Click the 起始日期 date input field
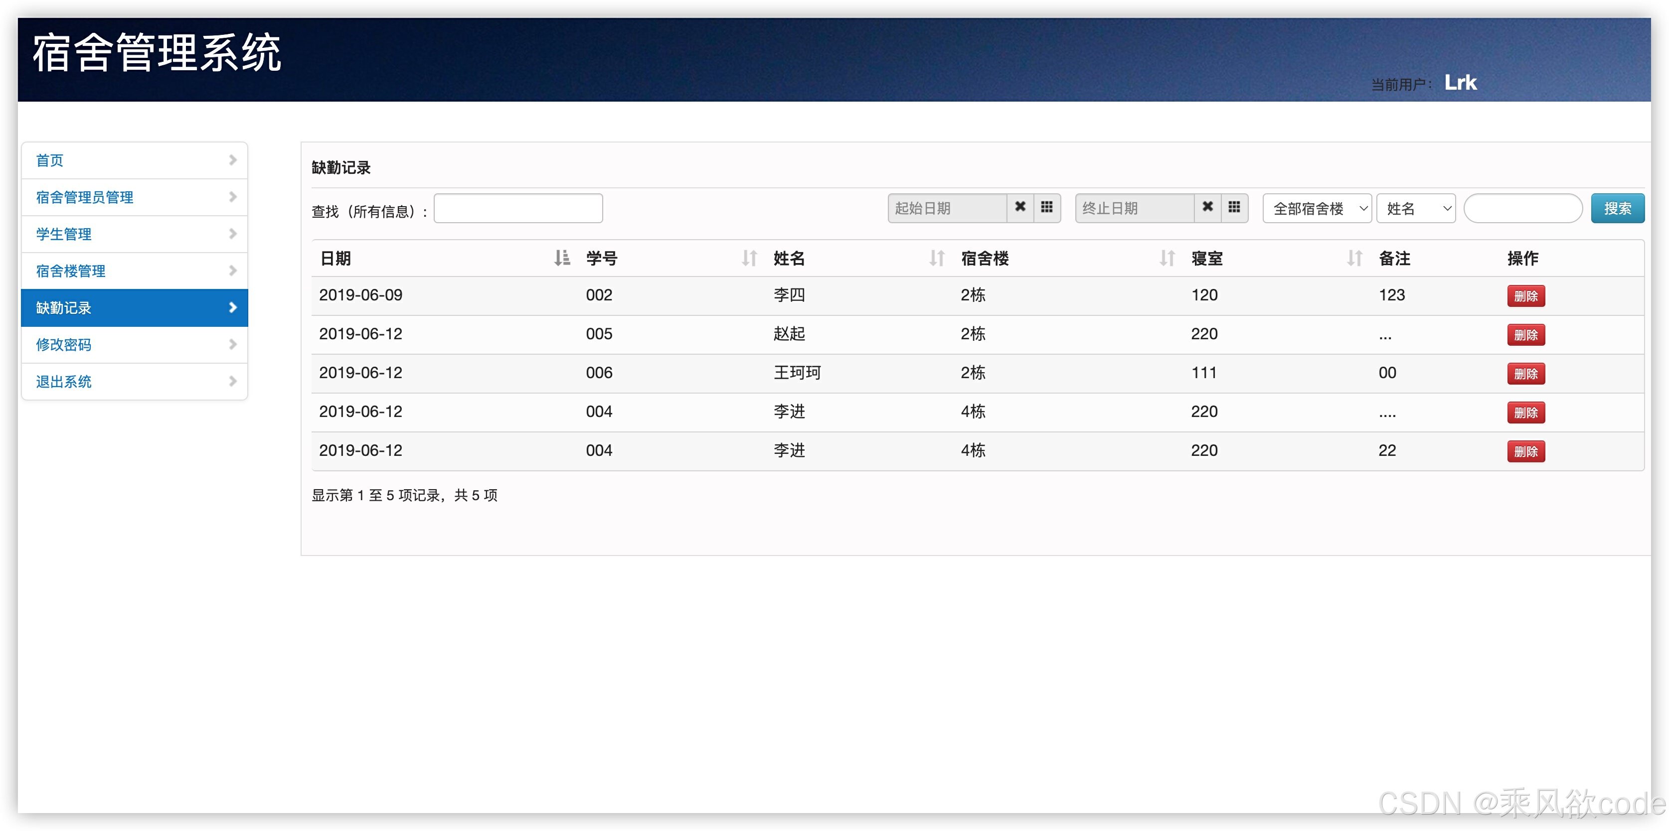 pyautogui.click(x=946, y=209)
